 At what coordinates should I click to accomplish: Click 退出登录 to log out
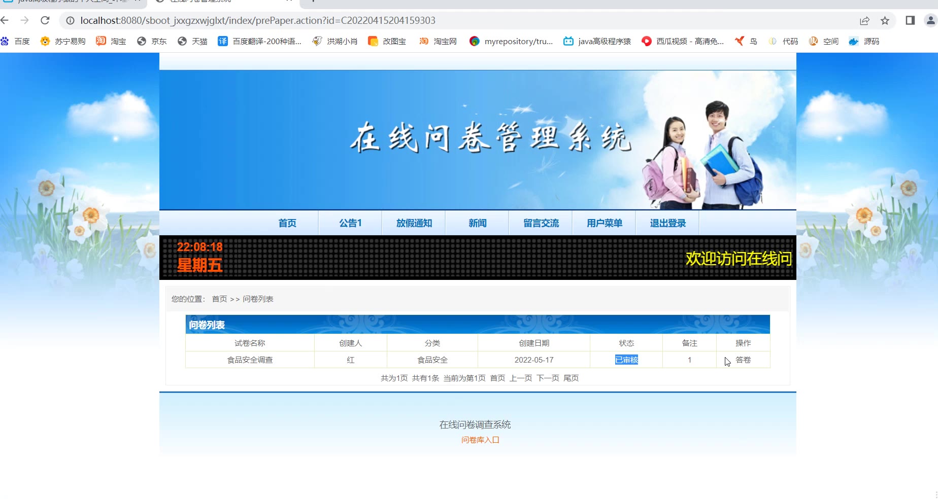[668, 223]
